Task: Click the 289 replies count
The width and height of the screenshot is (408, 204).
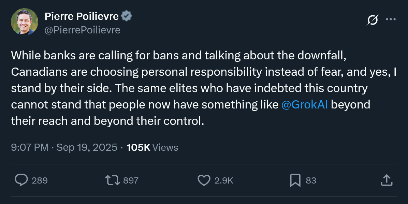Action: click(40, 180)
